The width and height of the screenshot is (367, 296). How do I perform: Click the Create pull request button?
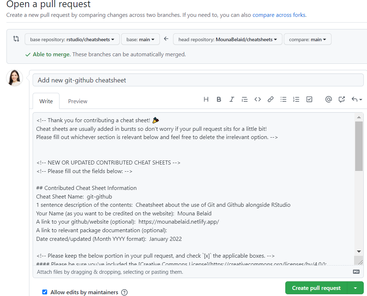click(x=316, y=288)
